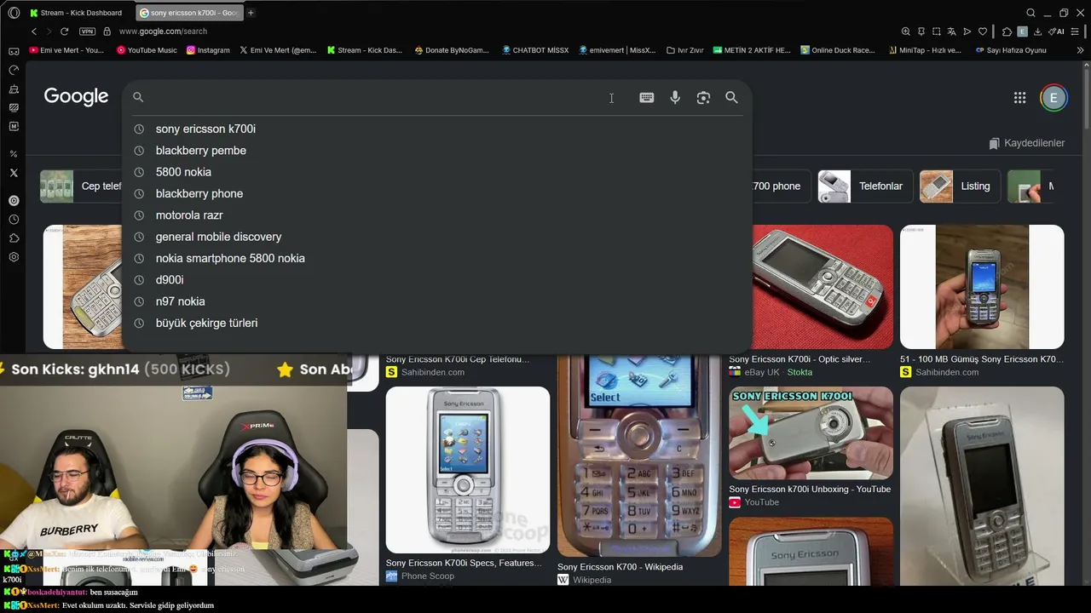Open the player icon in sidebar

(14, 201)
